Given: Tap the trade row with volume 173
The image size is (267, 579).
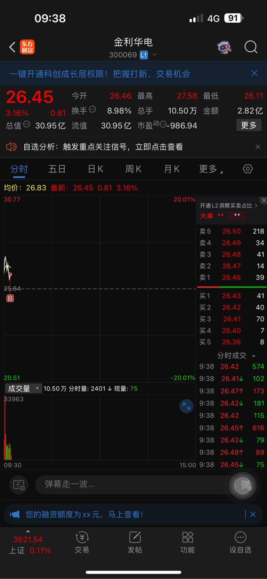Looking at the screenshot, I should 232,391.
